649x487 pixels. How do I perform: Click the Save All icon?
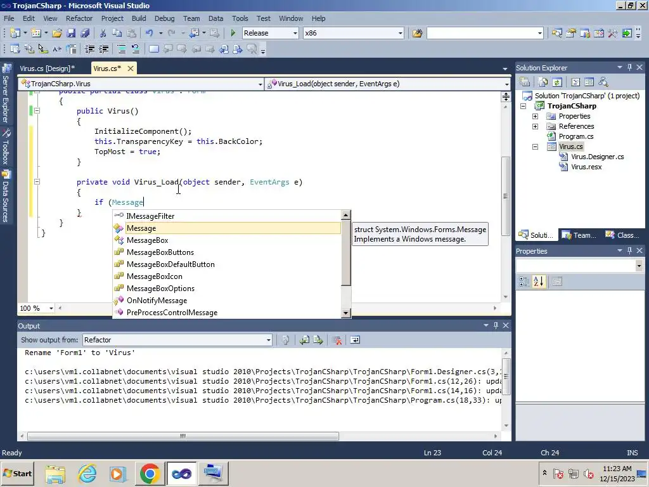pyautogui.click(x=86, y=33)
